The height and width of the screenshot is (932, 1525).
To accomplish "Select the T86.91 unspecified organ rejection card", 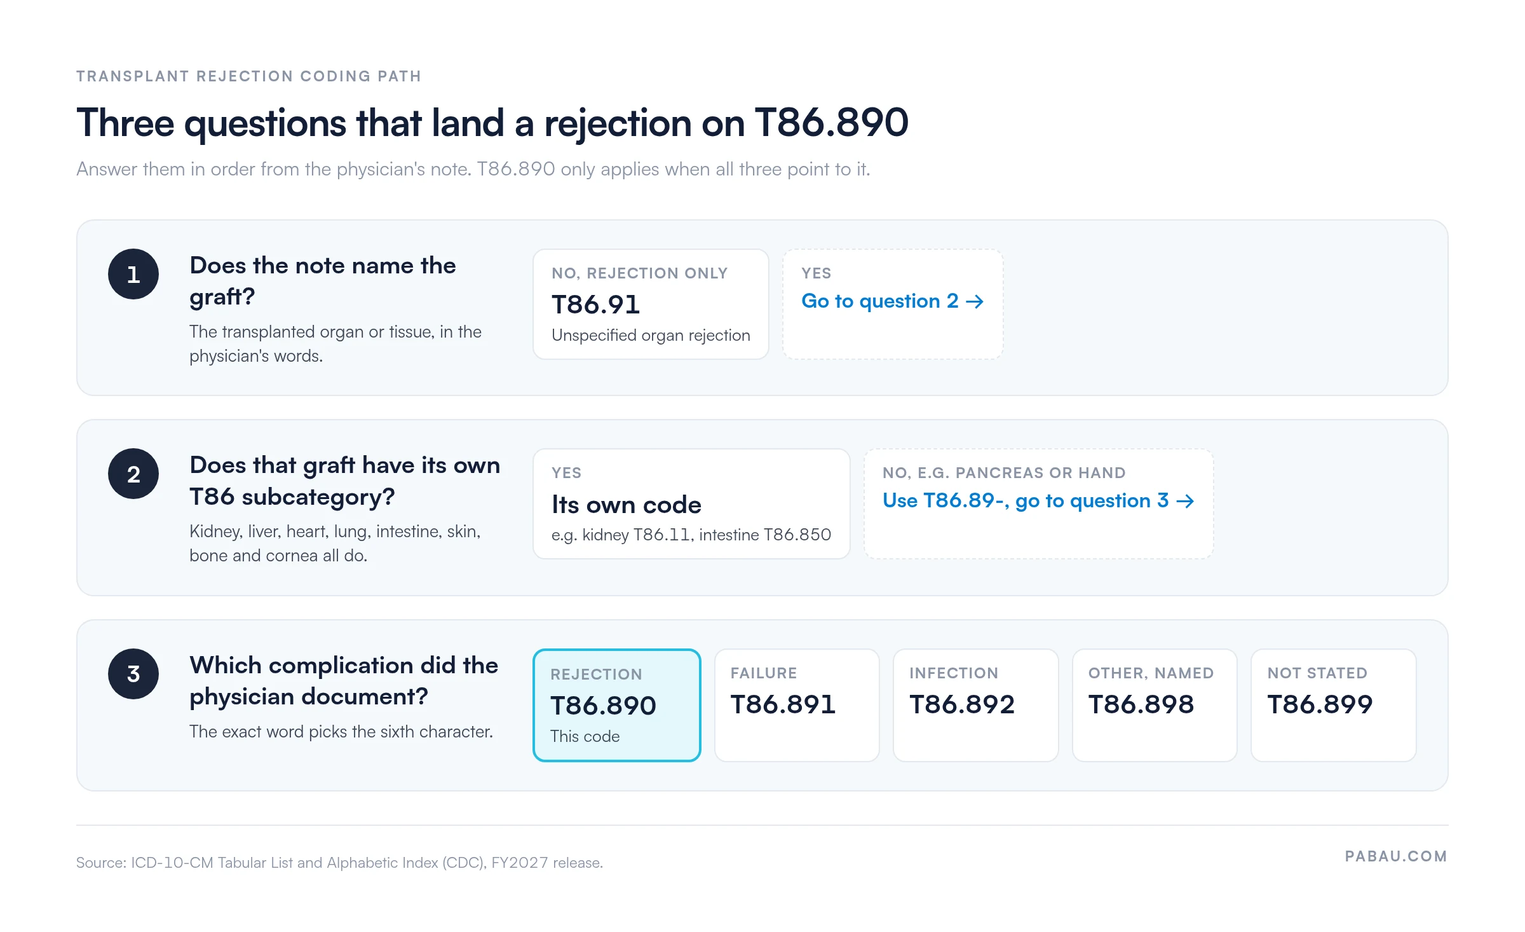I will [x=651, y=304].
